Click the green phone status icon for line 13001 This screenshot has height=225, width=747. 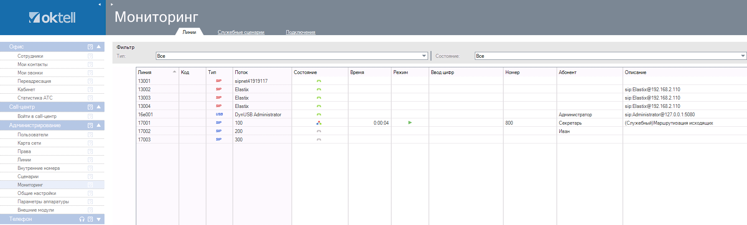[x=319, y=81]
